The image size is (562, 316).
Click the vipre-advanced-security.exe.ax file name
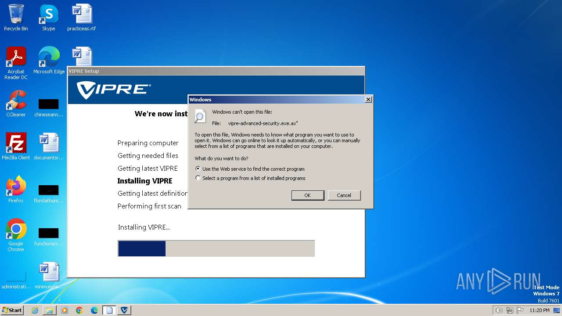263,123
